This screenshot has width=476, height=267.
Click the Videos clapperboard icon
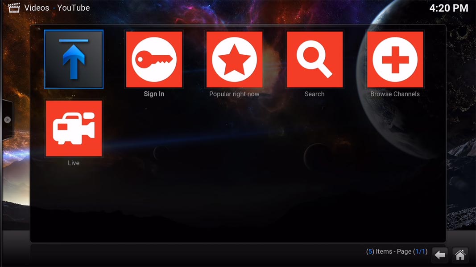pyautogui.click(x=14, y=8)
